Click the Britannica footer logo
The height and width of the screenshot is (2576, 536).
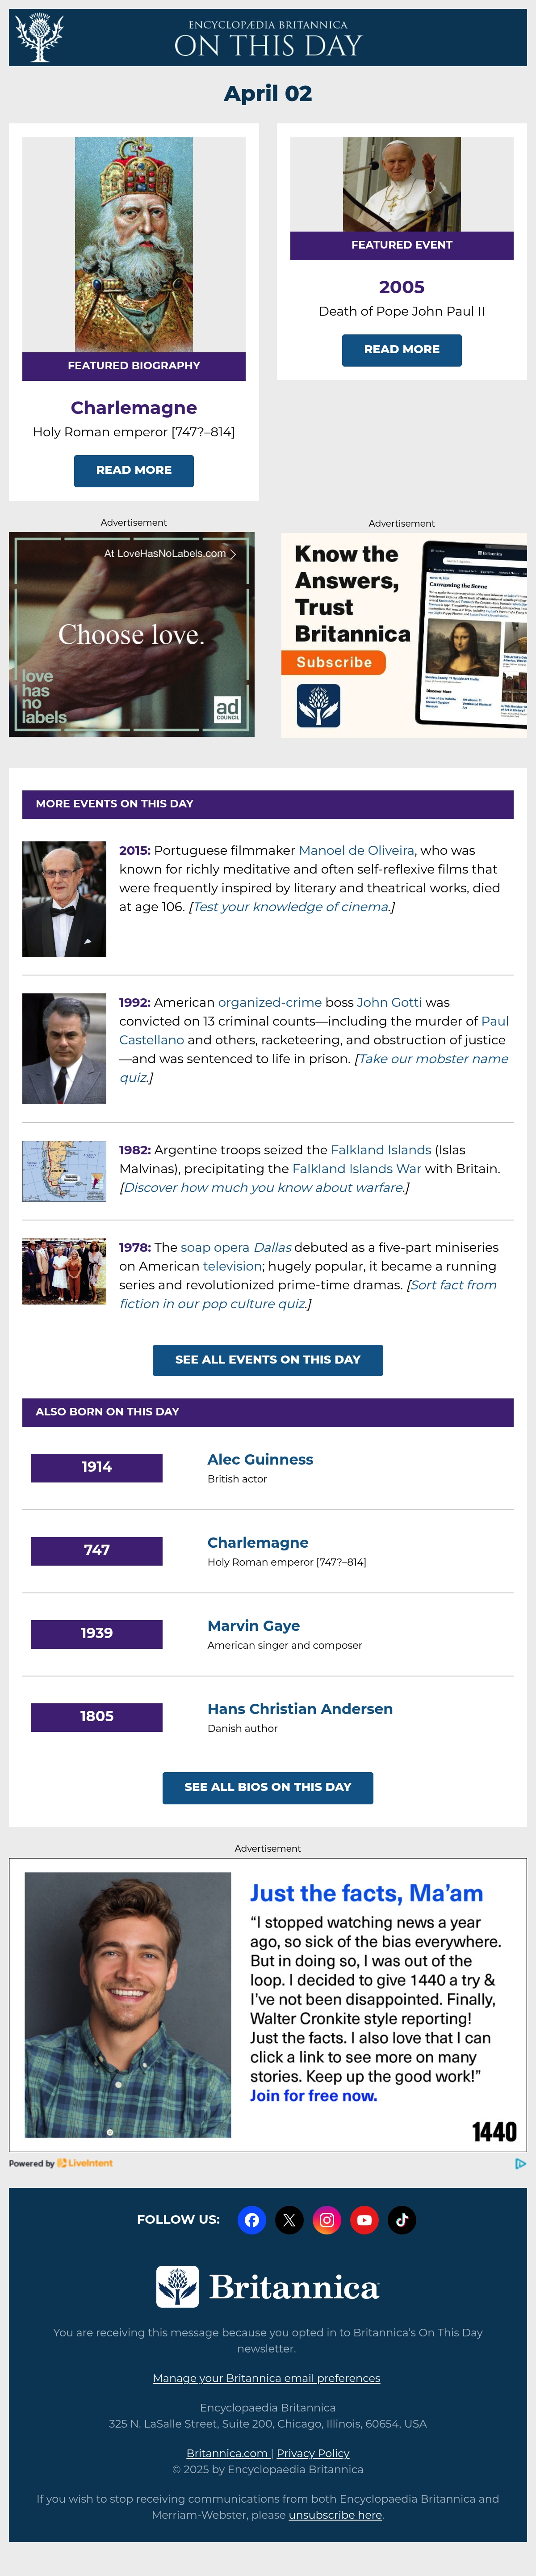tap(268, 2286)
